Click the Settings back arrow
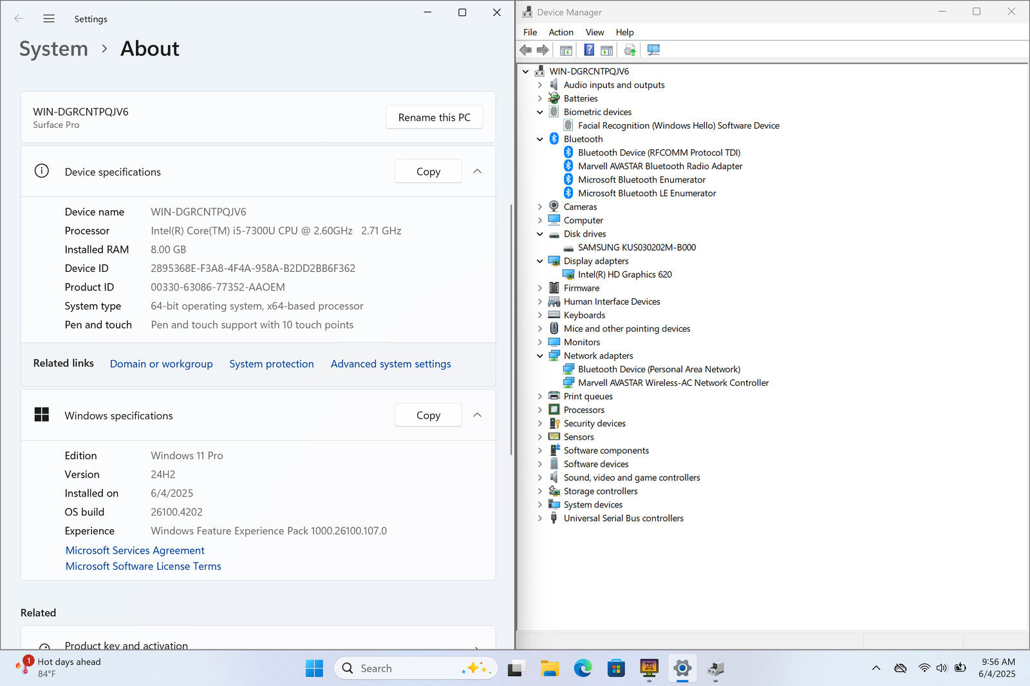Viewport: 1030px width, 686px height. [x=19, y=19]
